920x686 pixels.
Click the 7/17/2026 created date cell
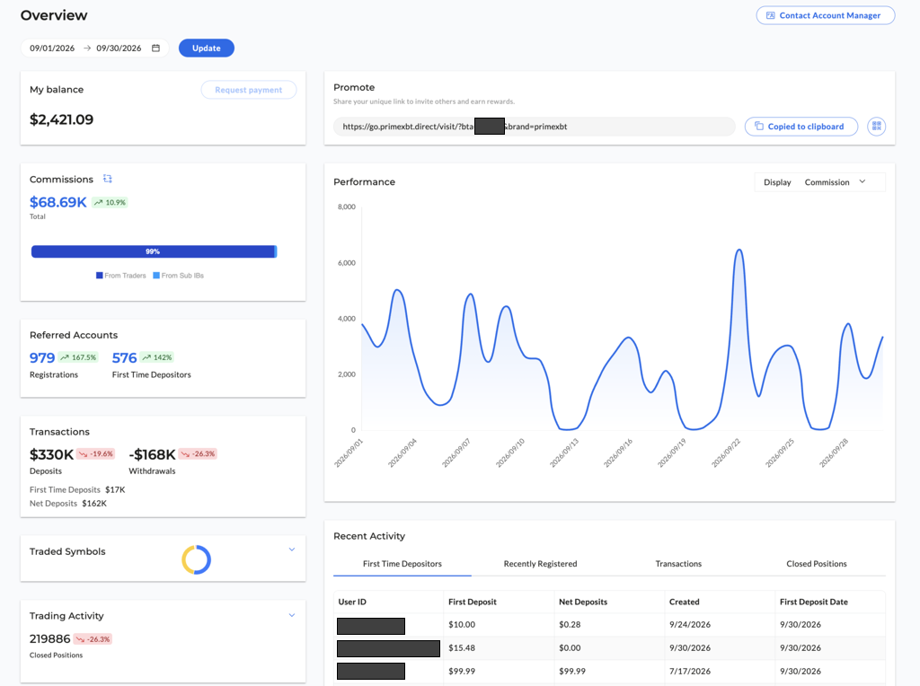pyautogui.click(x=690, y=671)
